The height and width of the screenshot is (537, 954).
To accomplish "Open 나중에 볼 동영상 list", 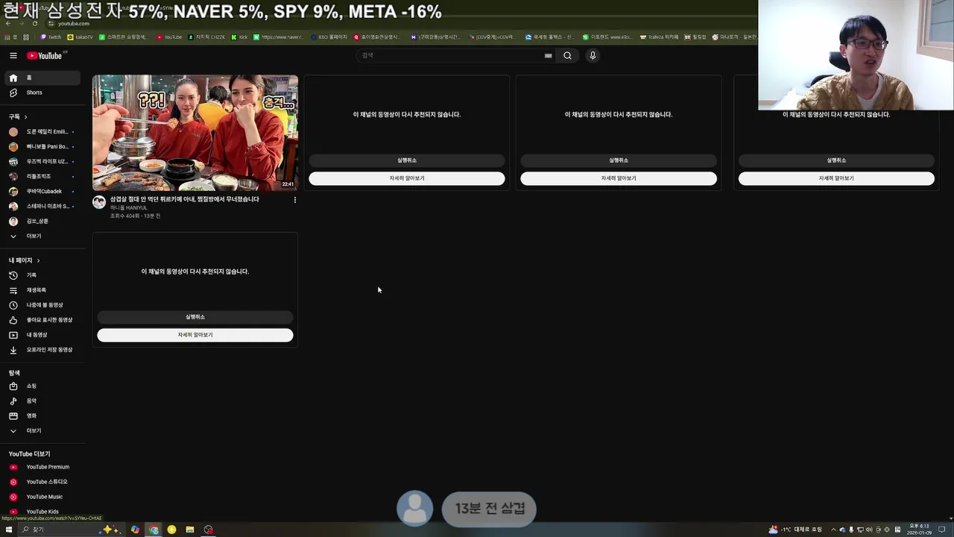I will (42, 305).
